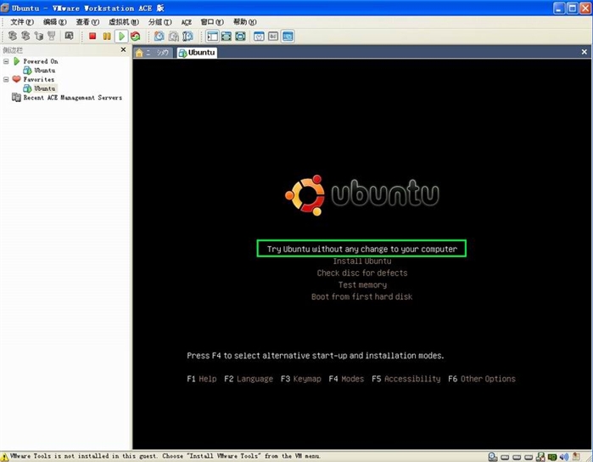593x462 pixels.
Task: Open the 分组(T) menu
Action: click(x=160, y=22)
